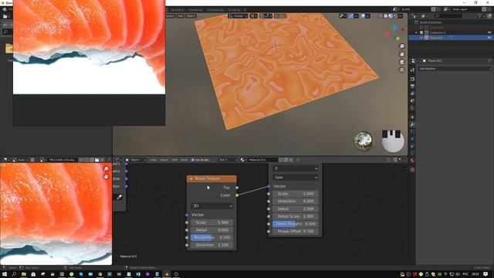This screenshot has height=278, width=494.
Task: Click the blue Z axis on navigation gizmo
Action: point(395,28)
